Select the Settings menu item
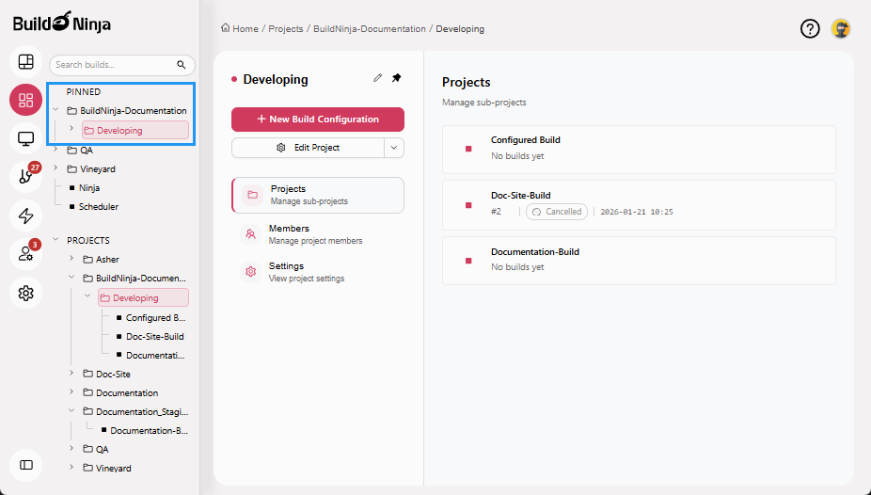 point(318,272)
